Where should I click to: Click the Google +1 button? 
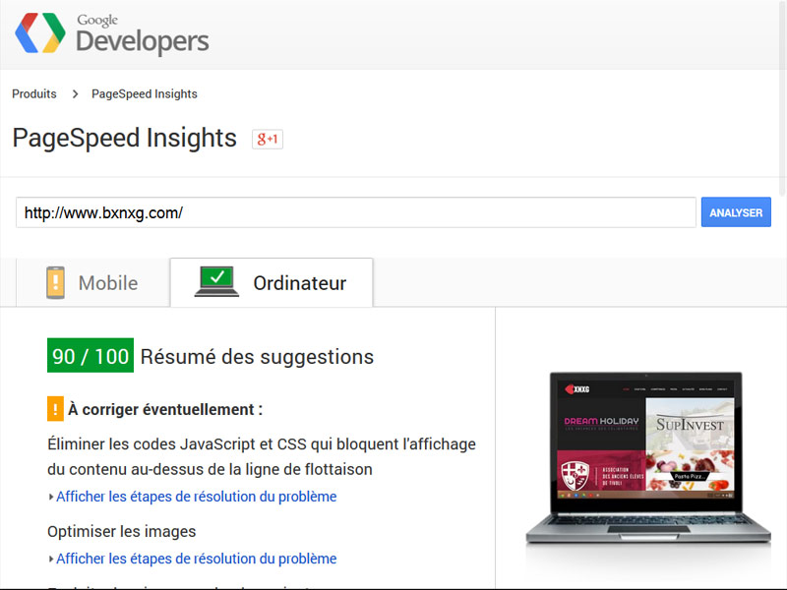click(x=268, y=139)
